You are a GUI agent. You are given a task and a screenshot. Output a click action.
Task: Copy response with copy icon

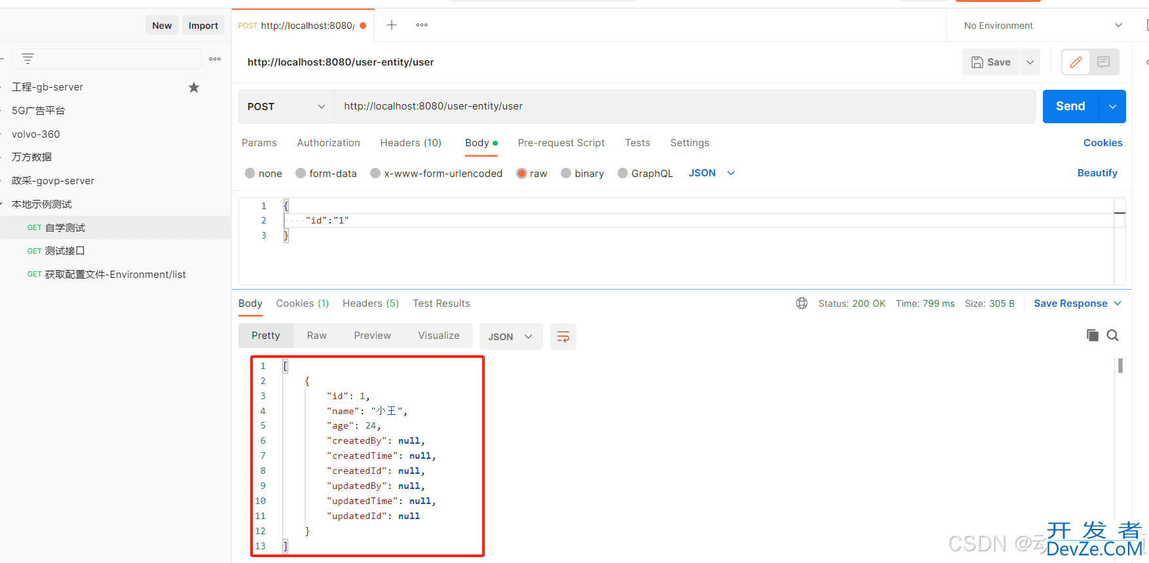(x=1092, y=335)
